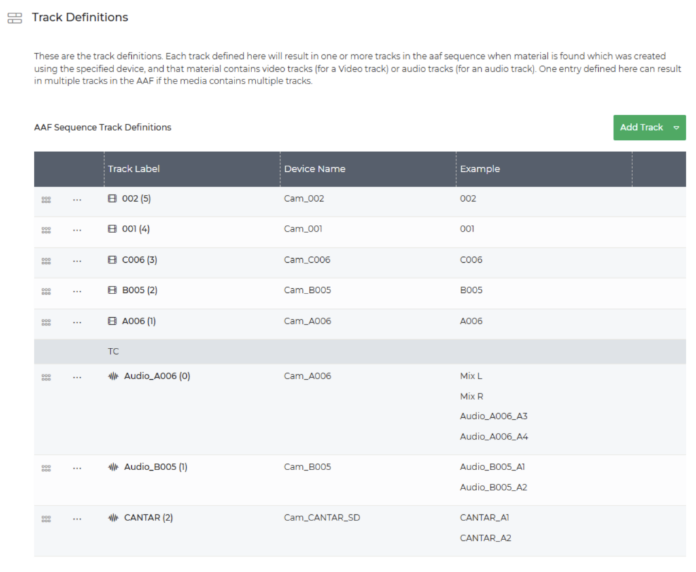
Task: Click the AAF Sequence Track Definitions label
Action: pyautogui.click(x=103, y=127)
